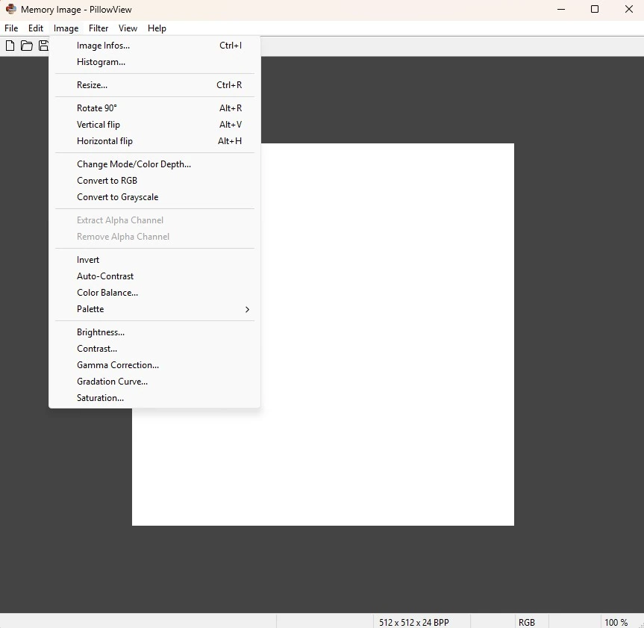Open the View menu
Viewport: 644px width, 628px height.
pos(128,28)
